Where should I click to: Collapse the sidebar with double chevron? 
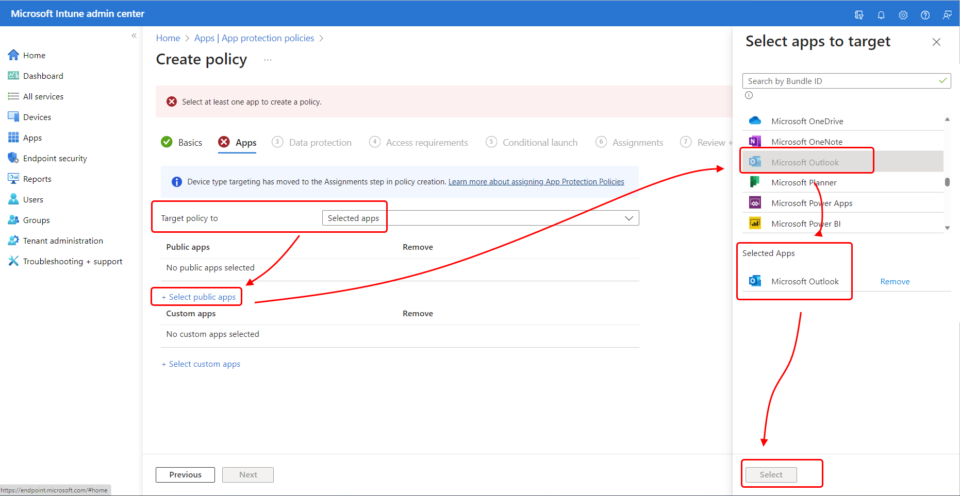pos(134,36)
